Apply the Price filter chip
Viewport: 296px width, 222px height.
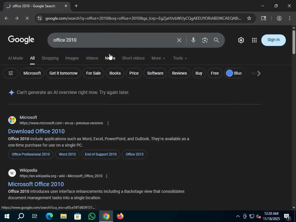tap(134, 73)
